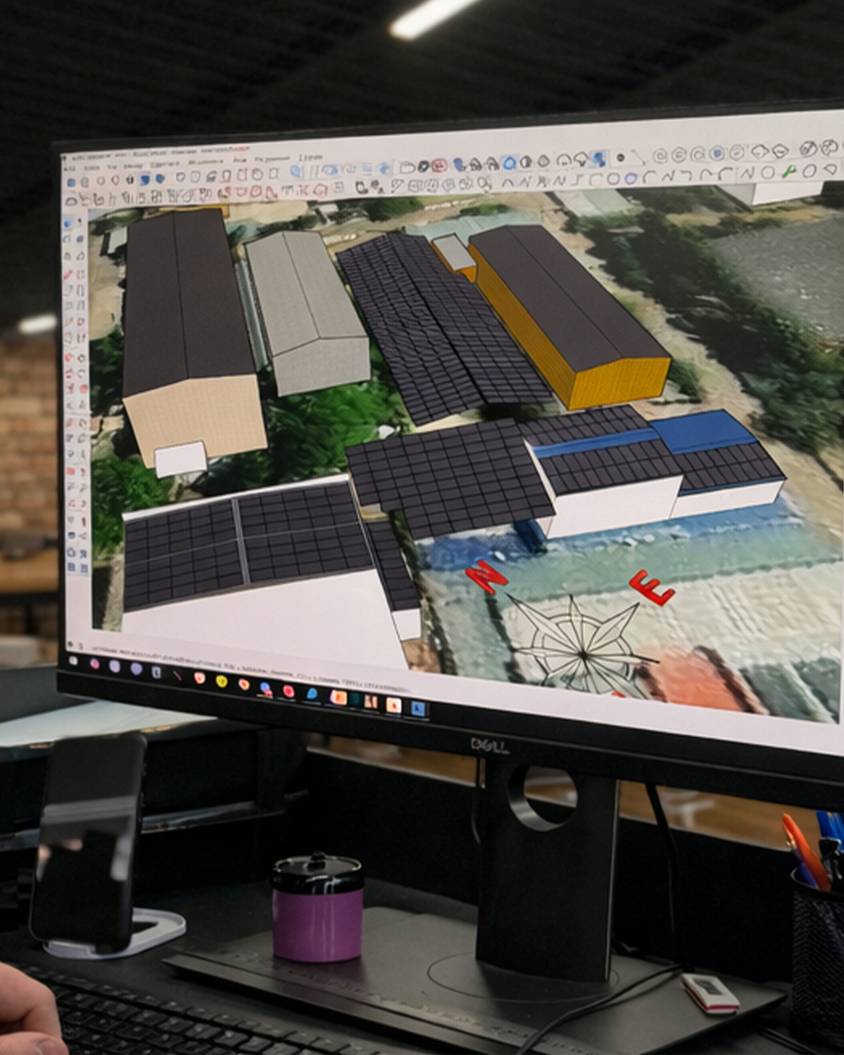844x1055 pixels.
Task: Click the compass rose drawing in the viewport
Action: pyautogui.click(x=582, y=646)
